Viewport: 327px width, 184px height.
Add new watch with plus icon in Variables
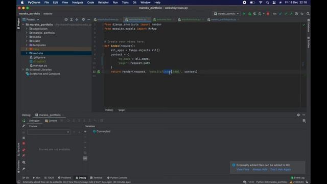click(x=85, y=132)
